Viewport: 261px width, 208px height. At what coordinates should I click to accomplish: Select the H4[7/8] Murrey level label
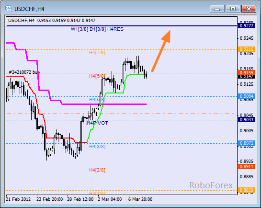tap(97, 53)
